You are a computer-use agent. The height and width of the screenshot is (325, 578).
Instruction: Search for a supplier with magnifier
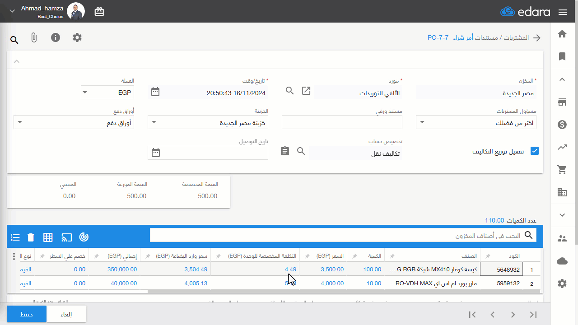pyautogui.click(x=290, y=91)
